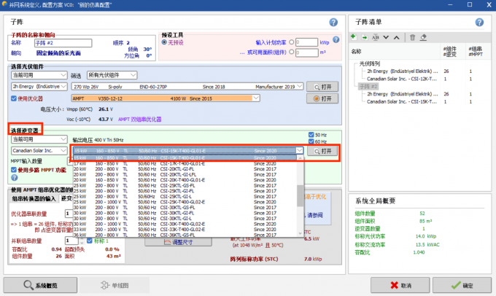Open help for the 子阵 panel
Image resolution: width=496 pixels, height=296 pixels.
tap(333, 22)
